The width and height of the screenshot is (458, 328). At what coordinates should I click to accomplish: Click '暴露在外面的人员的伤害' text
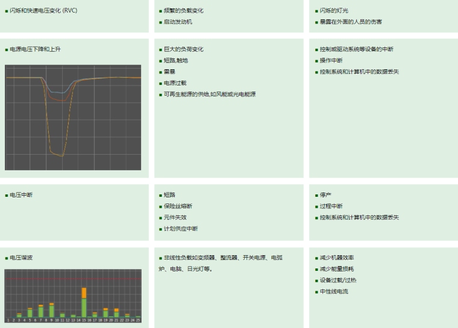[351, 22]
